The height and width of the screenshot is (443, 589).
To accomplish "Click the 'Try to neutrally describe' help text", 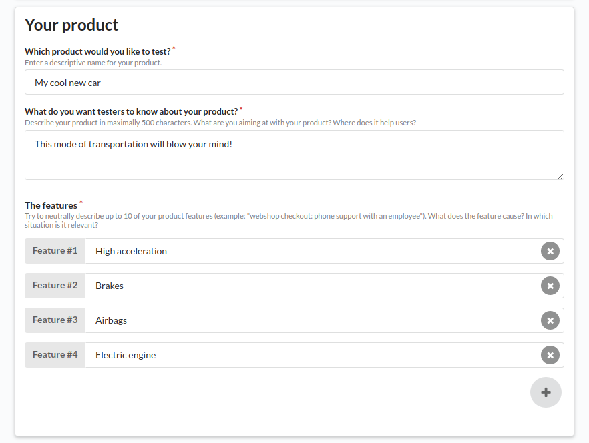I will pyautogui.click(x=288, y=220).
